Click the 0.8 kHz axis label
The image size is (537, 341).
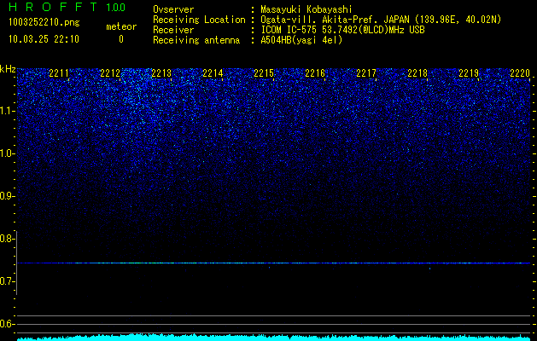[x=7, y=239]
